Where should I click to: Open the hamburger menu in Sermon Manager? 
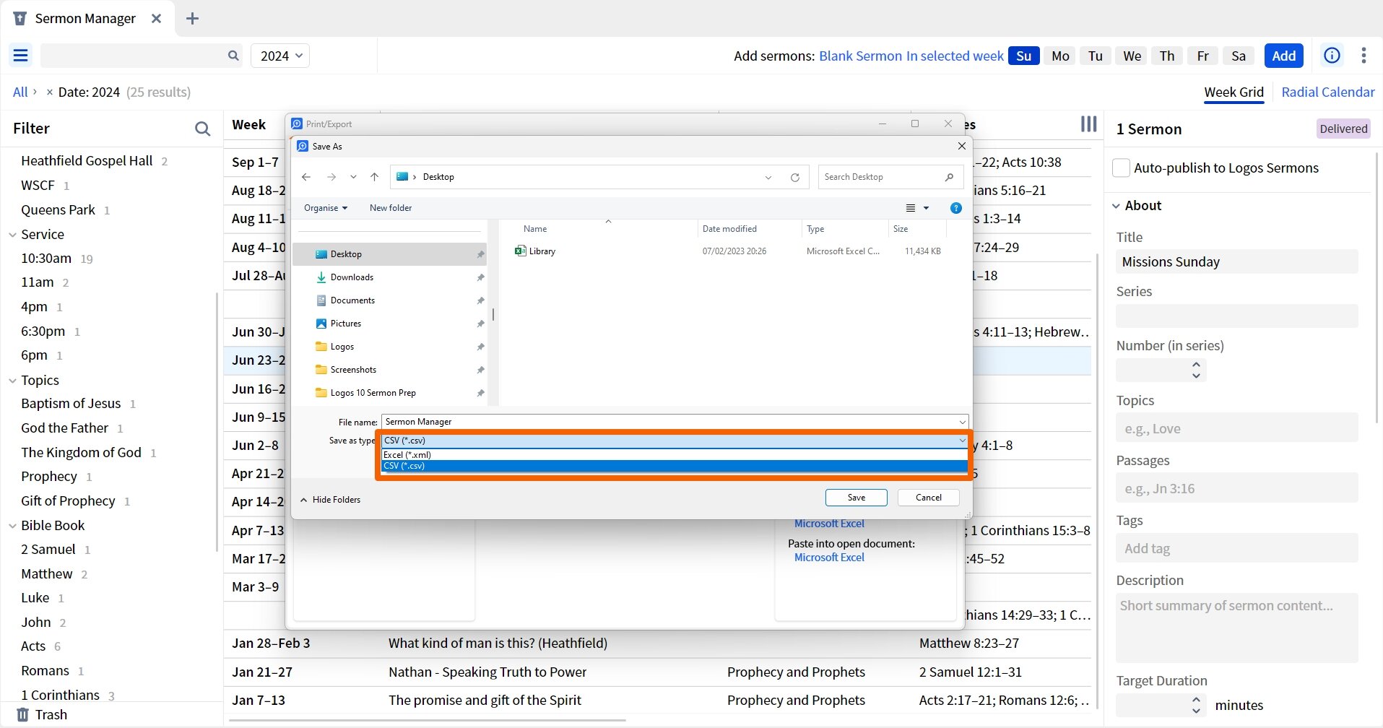tap(20, 56)
